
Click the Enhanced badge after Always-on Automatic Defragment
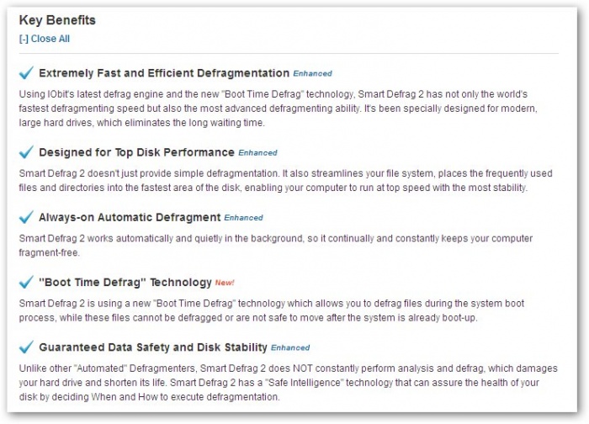coord(243,219)
